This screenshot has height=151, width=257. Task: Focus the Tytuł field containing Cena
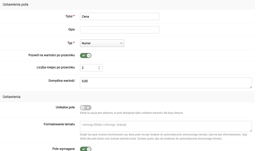[120, 16]
